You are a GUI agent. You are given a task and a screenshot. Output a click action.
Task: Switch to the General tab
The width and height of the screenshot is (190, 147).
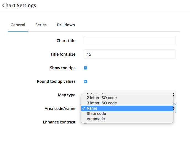point(18,25)
